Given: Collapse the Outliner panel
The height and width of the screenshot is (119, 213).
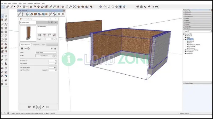Looking at the screenshot, I should (x=197, y=29).
